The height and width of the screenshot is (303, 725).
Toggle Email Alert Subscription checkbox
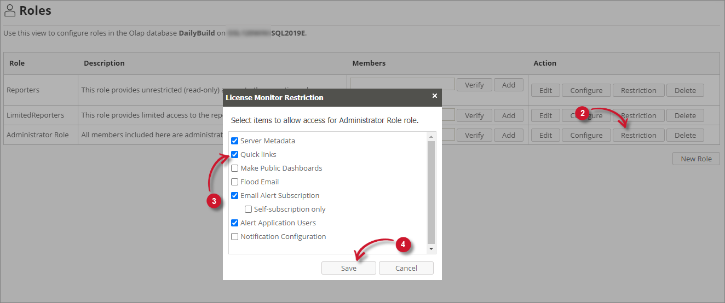pos(235,195)
